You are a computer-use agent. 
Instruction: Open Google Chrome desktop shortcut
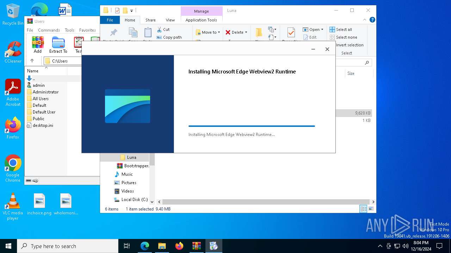(x=13, y=169)
